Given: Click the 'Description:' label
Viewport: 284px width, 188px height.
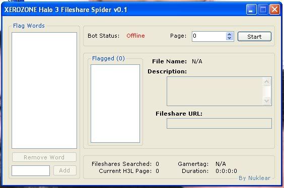Looking at the screenshot, I should 167,71.
